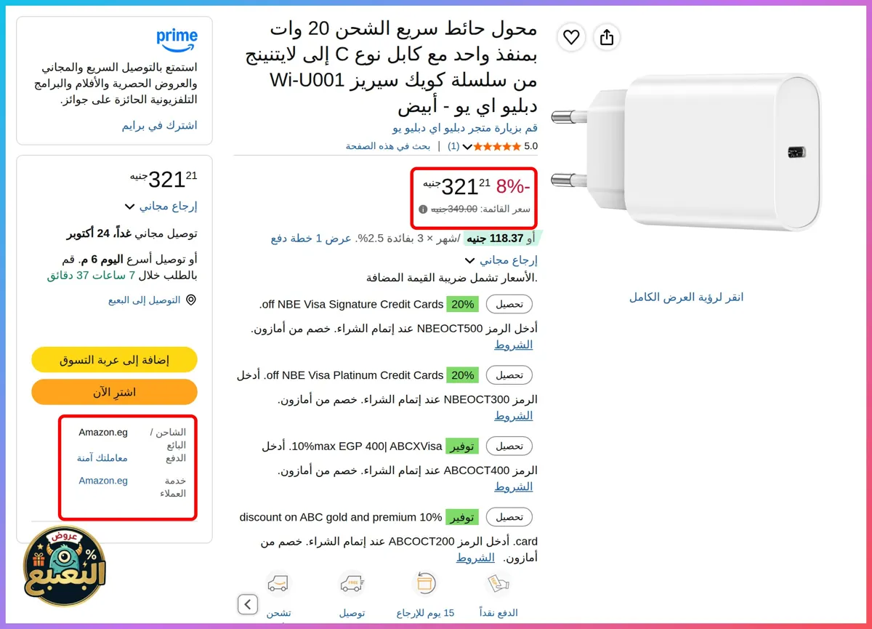Click the 15-day returns icon

point(424,584)
